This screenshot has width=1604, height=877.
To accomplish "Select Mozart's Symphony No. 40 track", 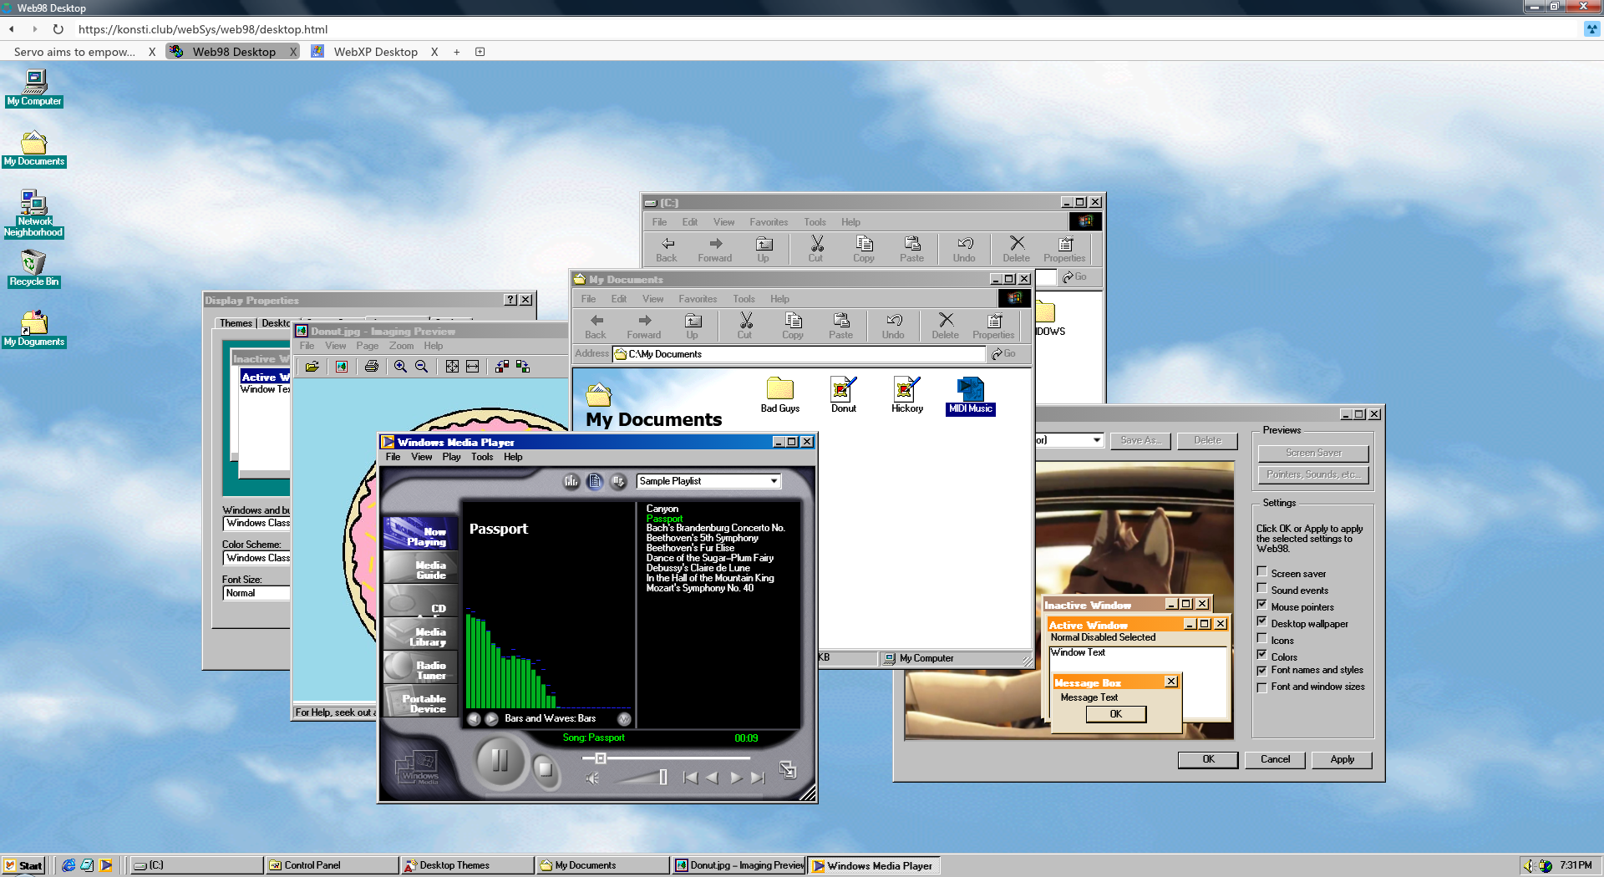I will click(x=700, y=588).
